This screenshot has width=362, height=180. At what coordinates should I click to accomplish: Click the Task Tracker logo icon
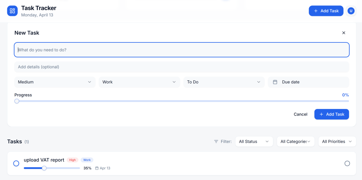tap(12, 11)
